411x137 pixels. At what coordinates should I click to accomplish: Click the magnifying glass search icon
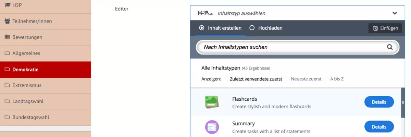390,47
